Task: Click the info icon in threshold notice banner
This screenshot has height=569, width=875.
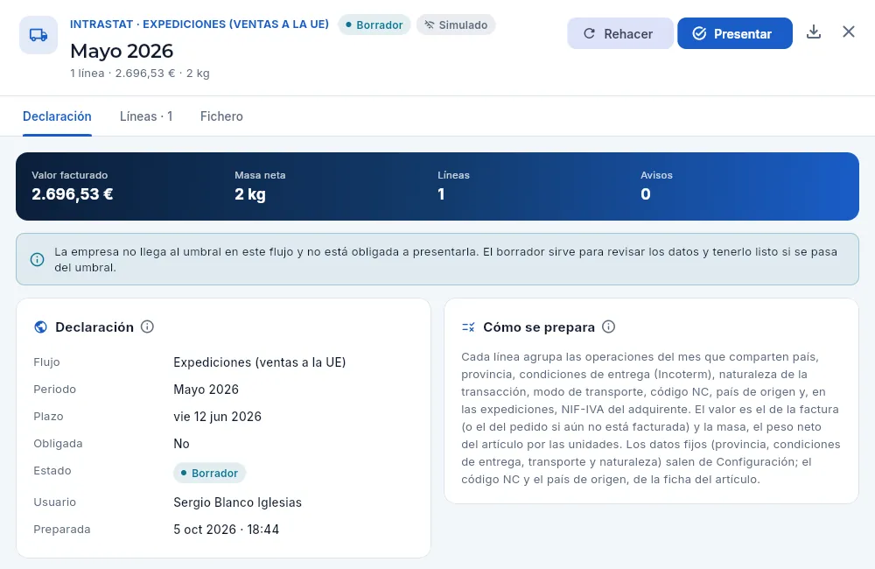Action: pos(37,260)
